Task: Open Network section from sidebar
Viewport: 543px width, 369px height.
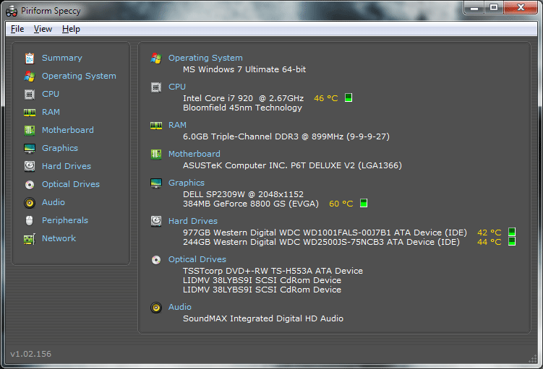Action: pos(59,238)
